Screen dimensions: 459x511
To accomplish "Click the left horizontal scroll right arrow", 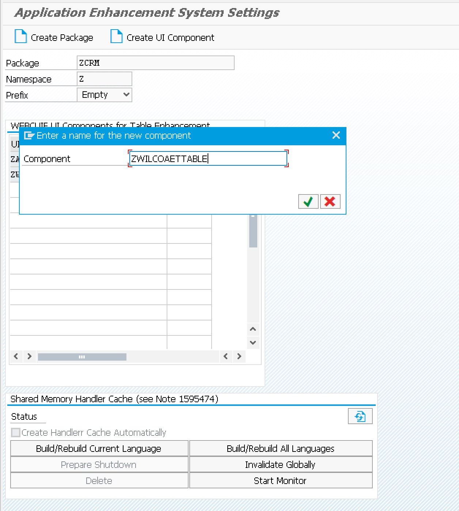I will pyautogui.click(x=29, y=356).
